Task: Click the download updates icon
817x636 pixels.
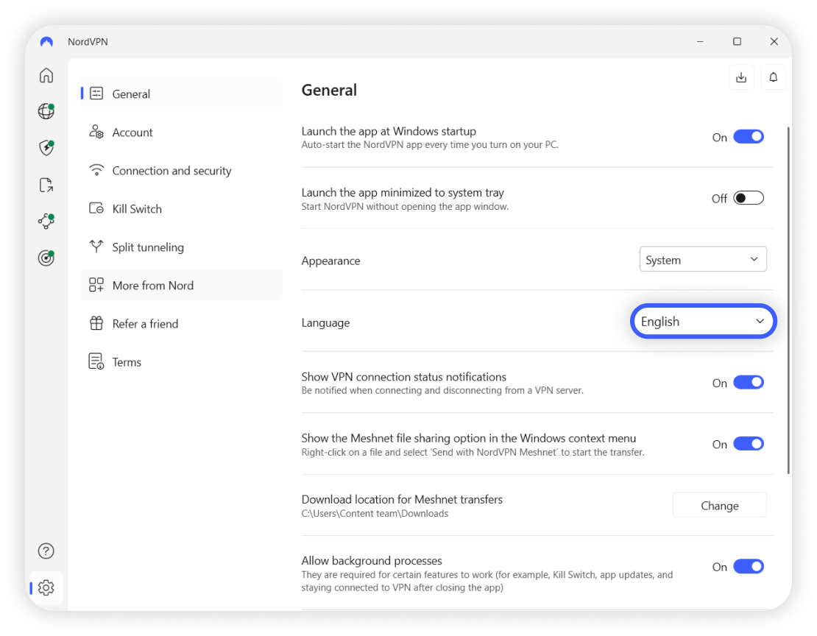Action: pyautogui.click(x=741, y=77)
